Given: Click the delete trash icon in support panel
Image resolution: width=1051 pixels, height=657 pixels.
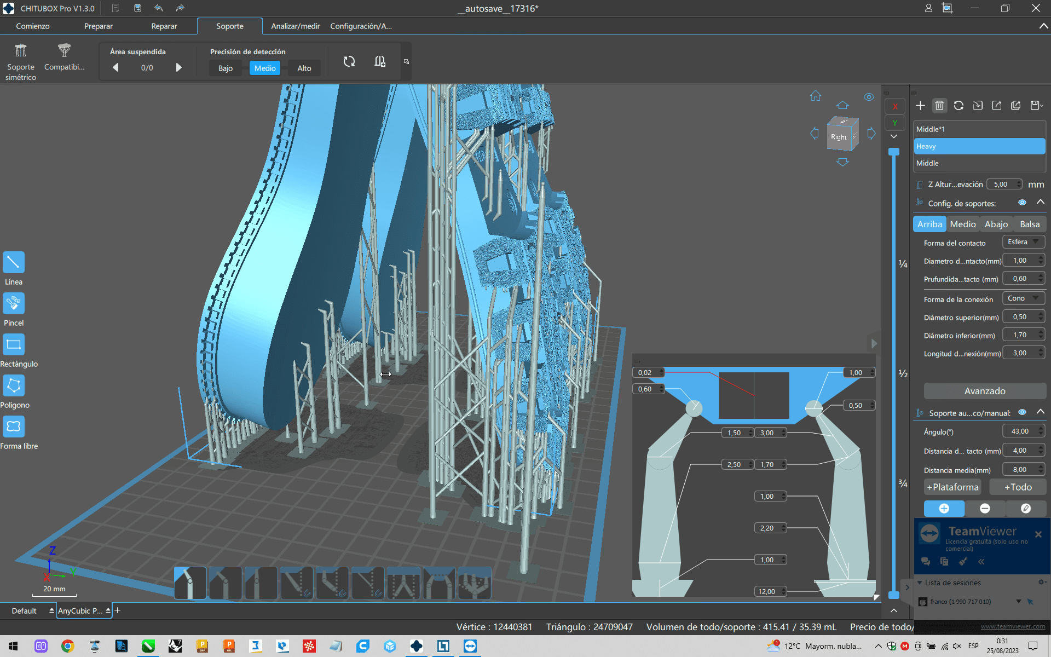Looking at the screenshot, I should click(x=939, y=106).
